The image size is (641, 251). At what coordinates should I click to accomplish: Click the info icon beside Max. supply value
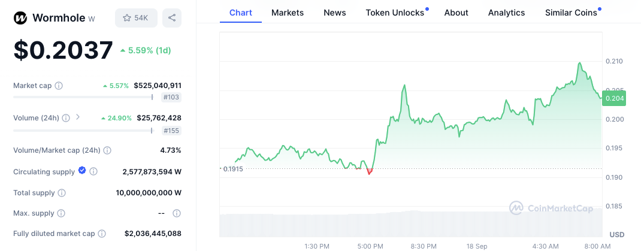coord(177,213)
